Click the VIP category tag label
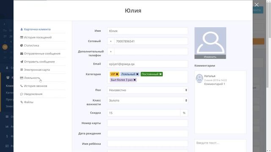 (113, 74)
